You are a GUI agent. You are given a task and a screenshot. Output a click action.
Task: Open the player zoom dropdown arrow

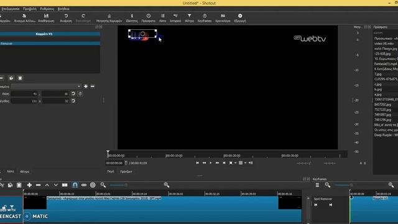[x=236, y=163]
